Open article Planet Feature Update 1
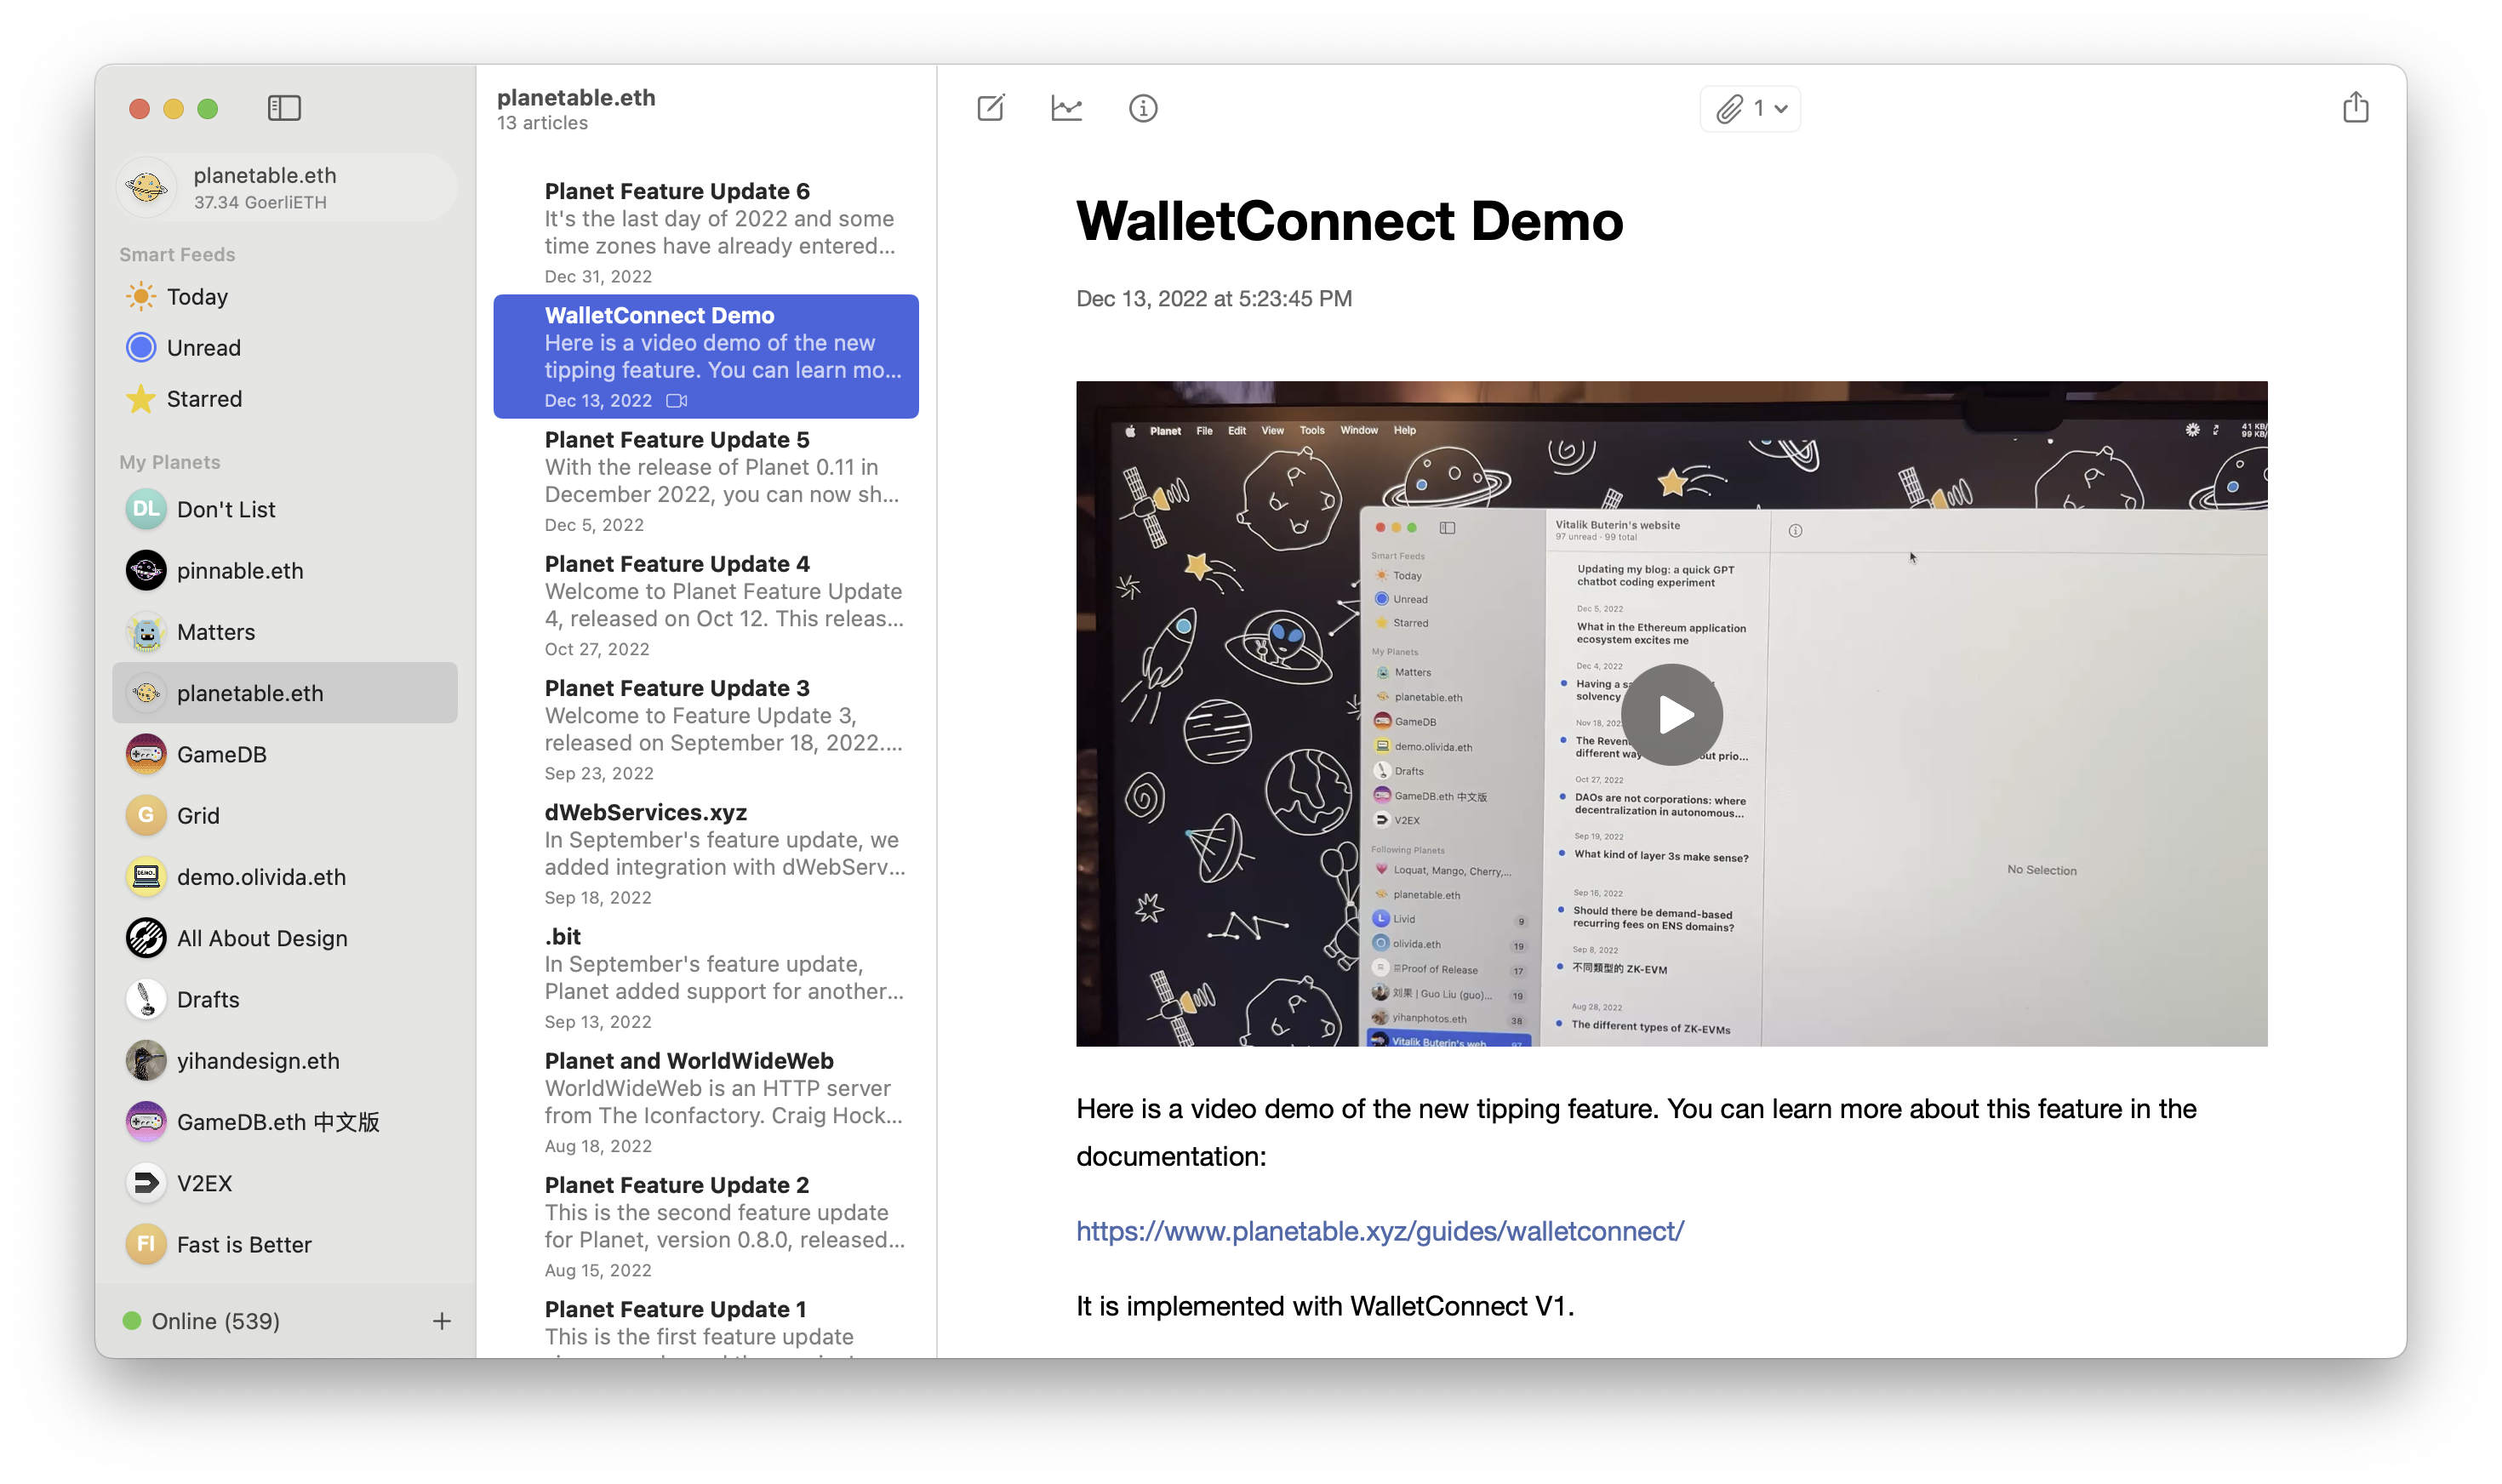The image size is (2502, 1484). pyautogui.click(x=706, y=1324)
